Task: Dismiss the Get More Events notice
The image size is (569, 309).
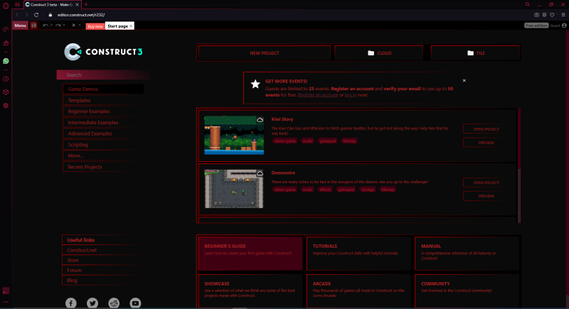Action: click(x=464, y=80)
